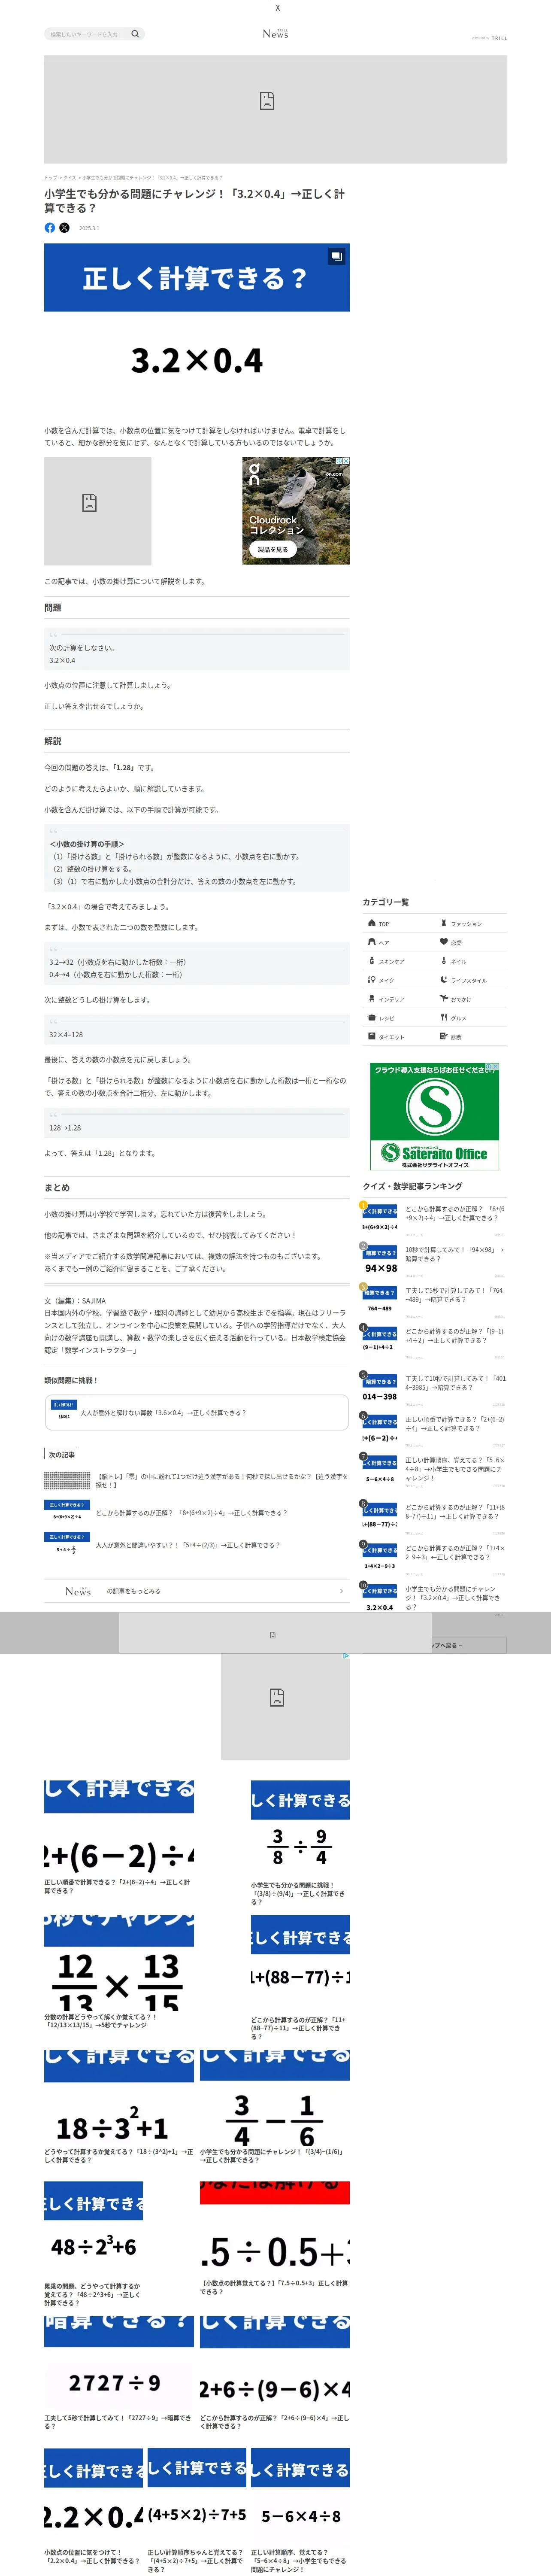
Task: Open the 2+6÷(9−6)×4 article card
Action: (275, 2373)
